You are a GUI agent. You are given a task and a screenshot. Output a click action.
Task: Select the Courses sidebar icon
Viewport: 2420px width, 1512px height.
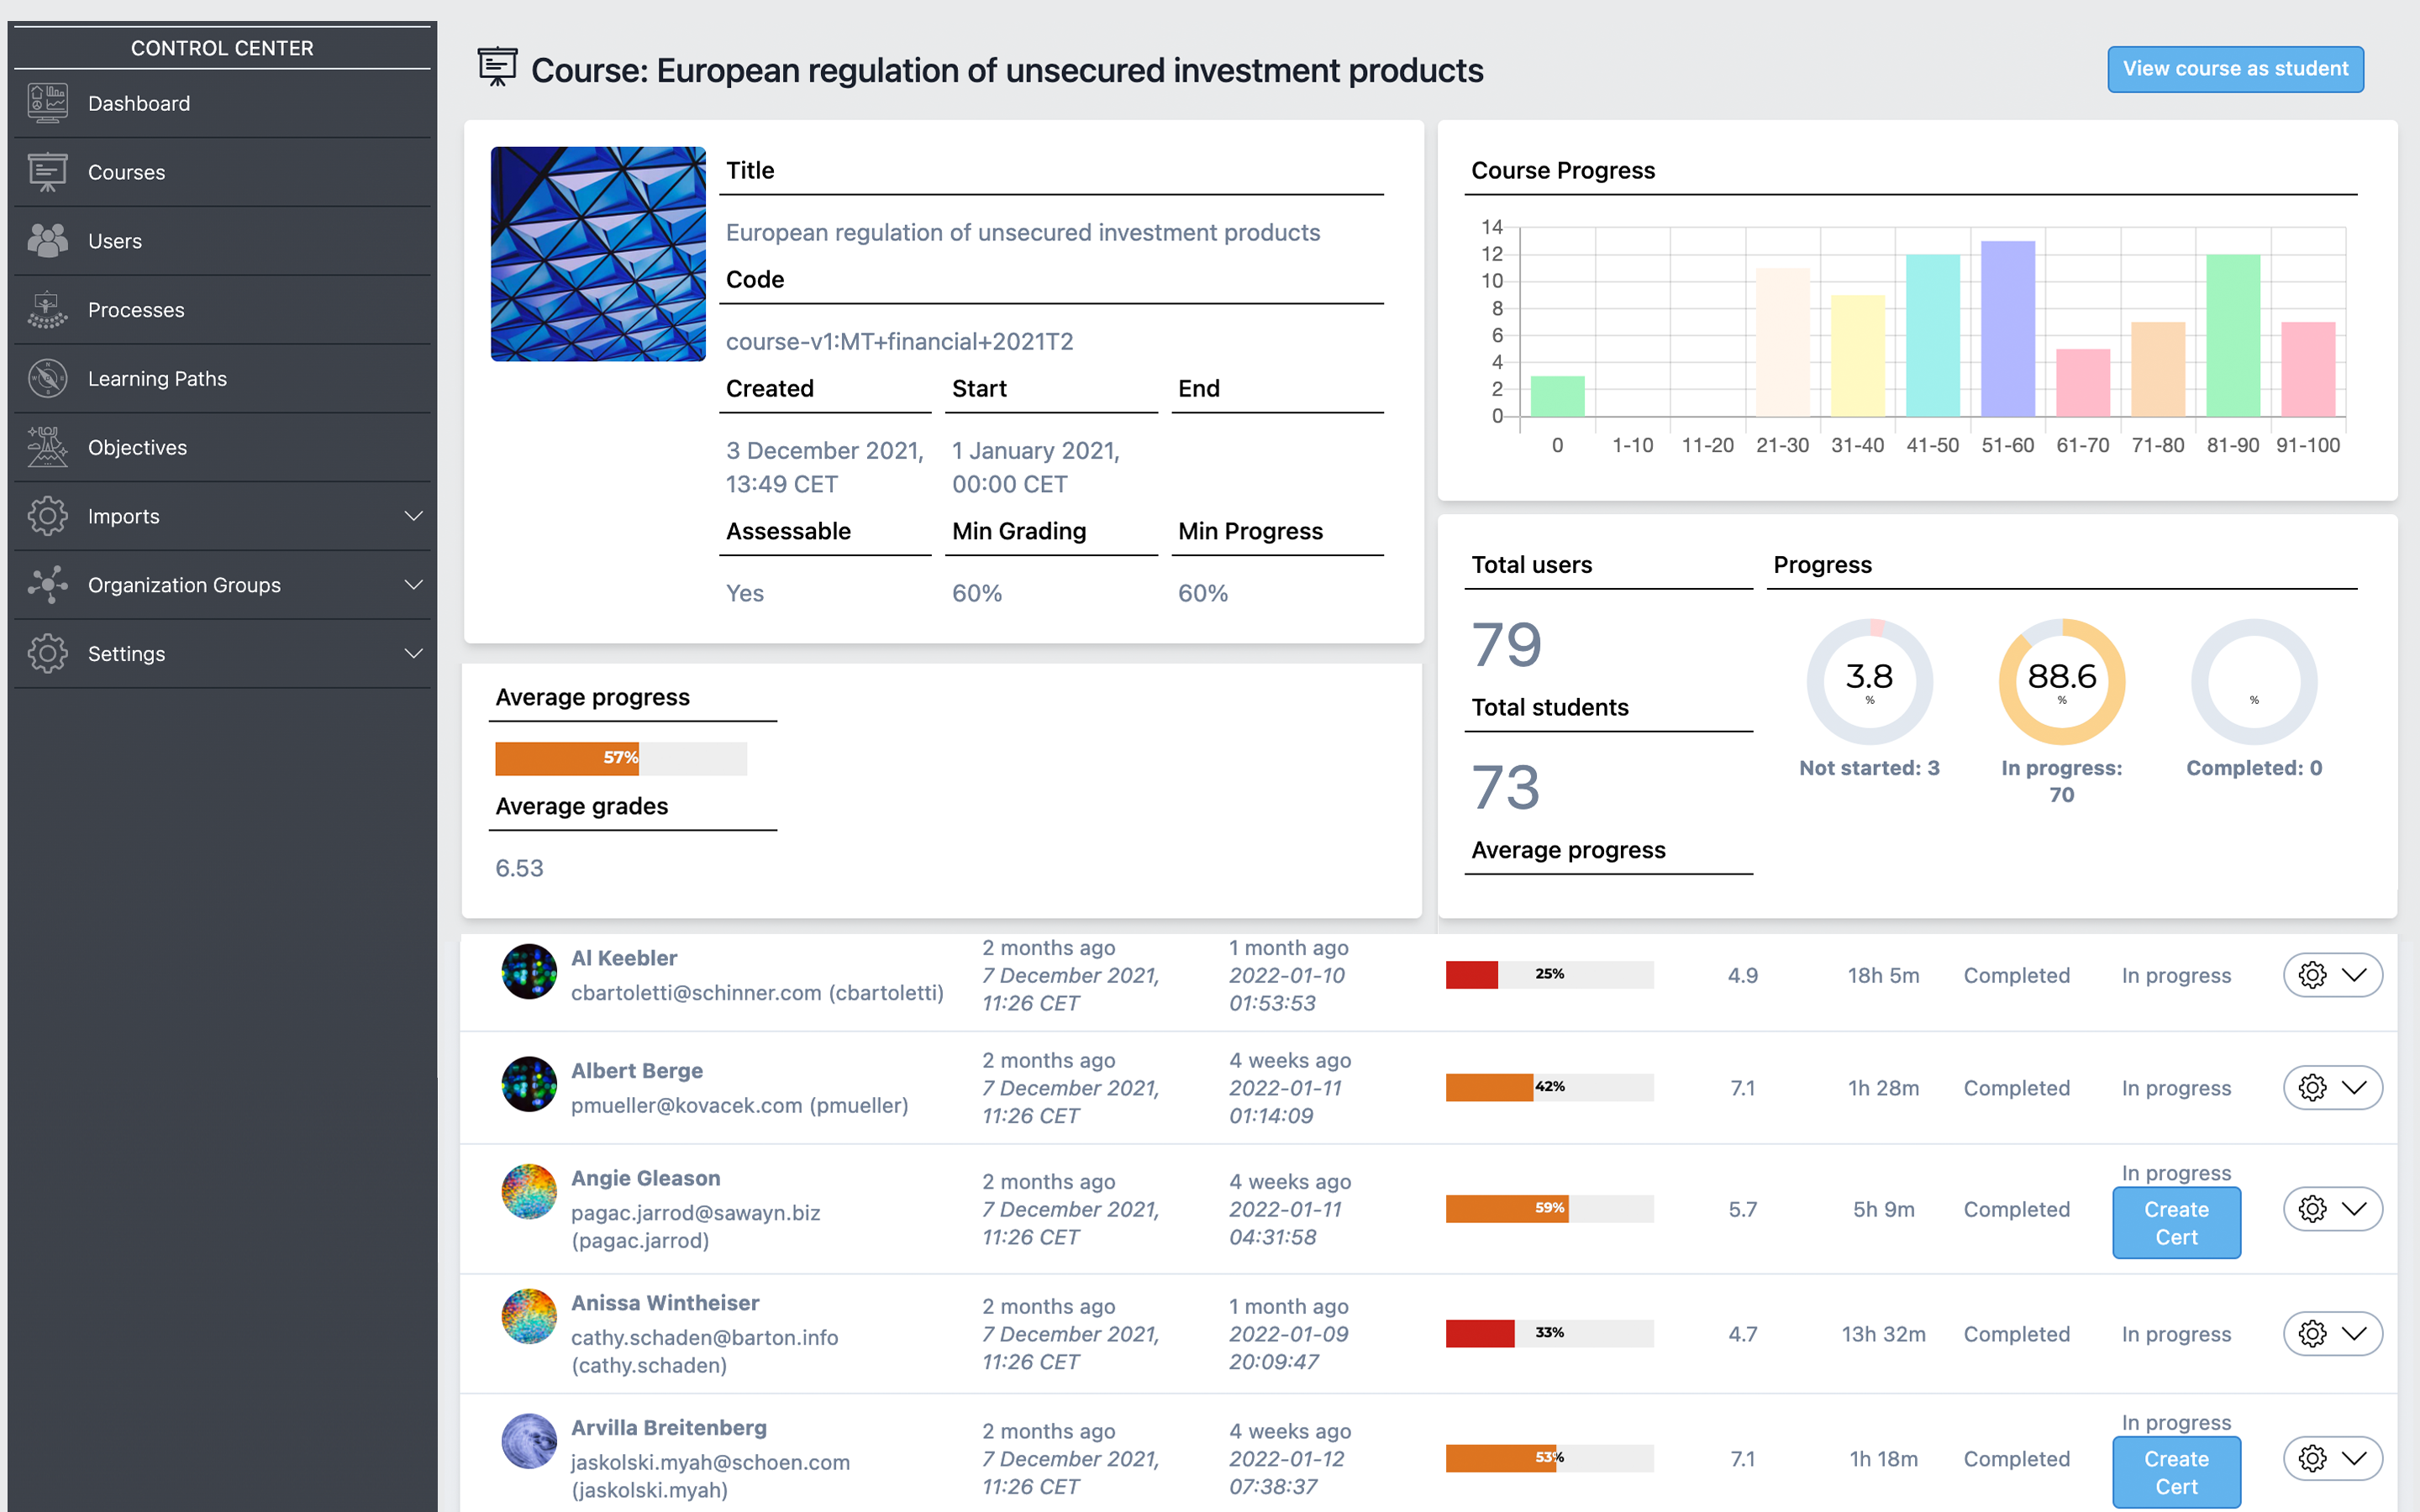point(46,171)
